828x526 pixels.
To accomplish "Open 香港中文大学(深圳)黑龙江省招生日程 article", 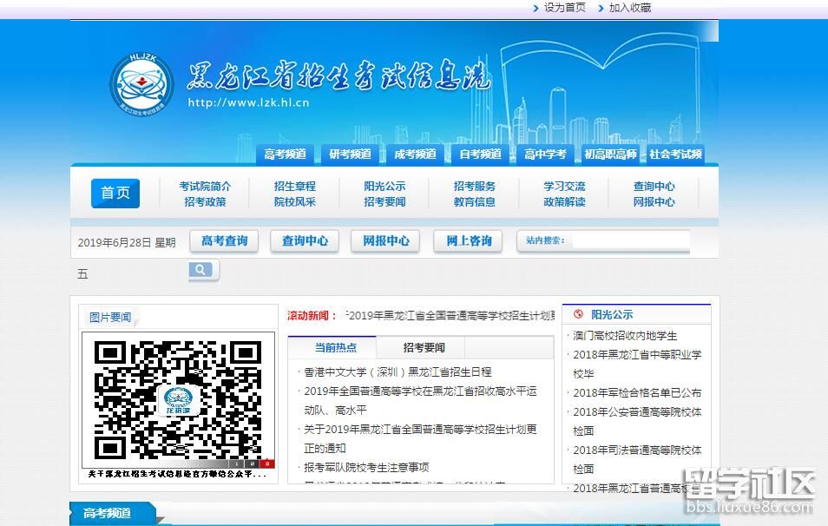I will (398, 371).
